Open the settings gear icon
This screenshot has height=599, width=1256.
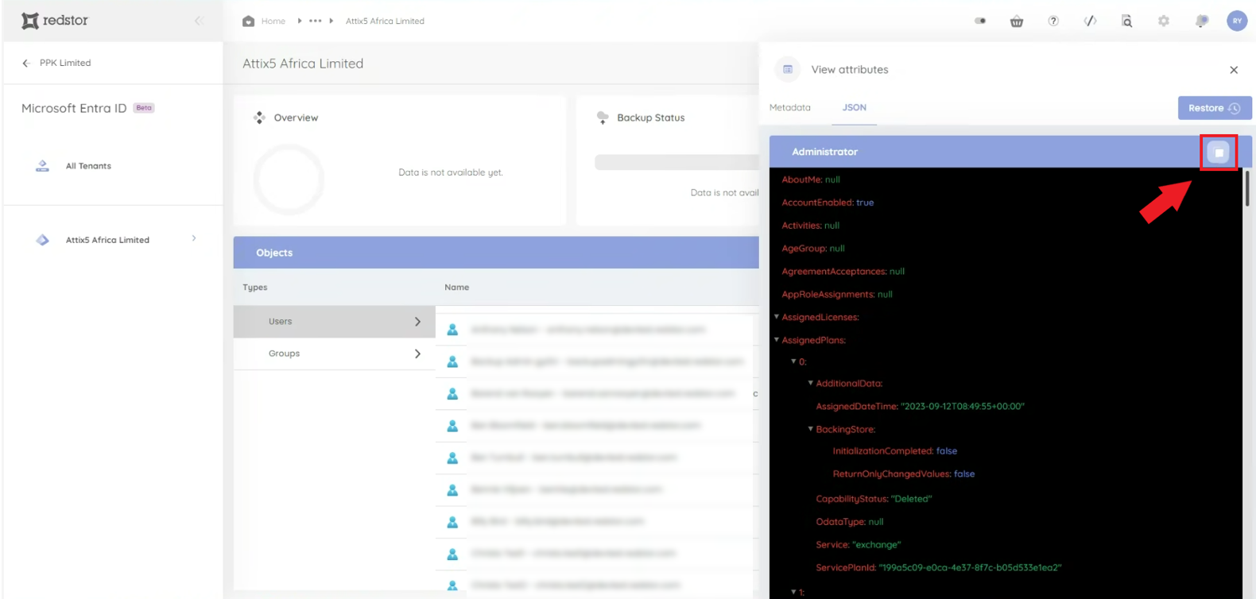pos(1164,21)
